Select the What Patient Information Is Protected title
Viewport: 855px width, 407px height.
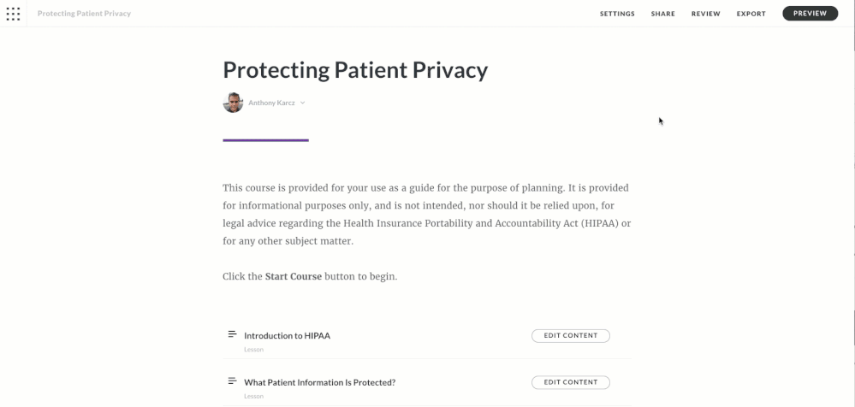[319, 382]
